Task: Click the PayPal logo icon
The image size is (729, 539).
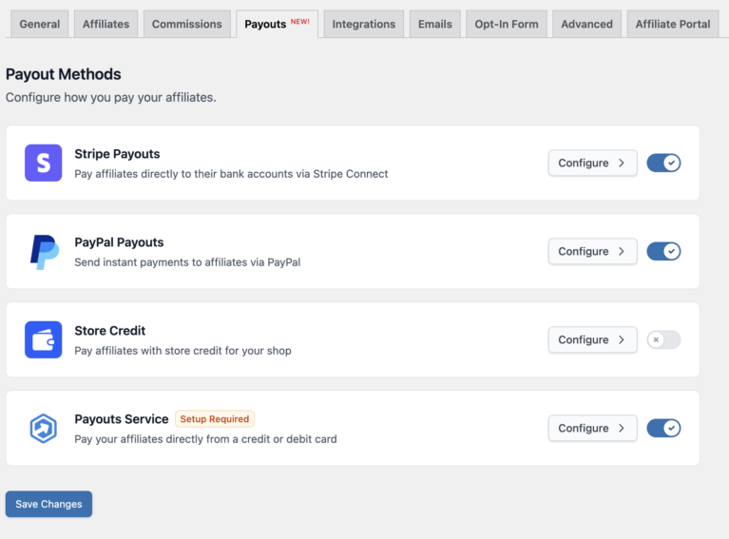Action: point(45,252)
